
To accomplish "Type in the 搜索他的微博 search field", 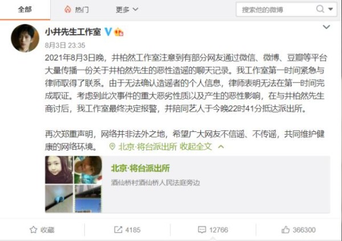I will click(276, 10).
